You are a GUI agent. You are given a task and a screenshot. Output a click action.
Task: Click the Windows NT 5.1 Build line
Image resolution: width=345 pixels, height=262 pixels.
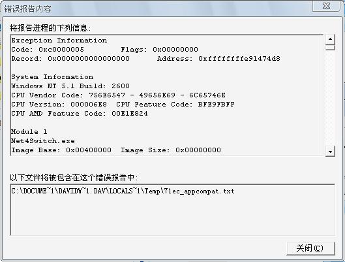coord(70,86)
